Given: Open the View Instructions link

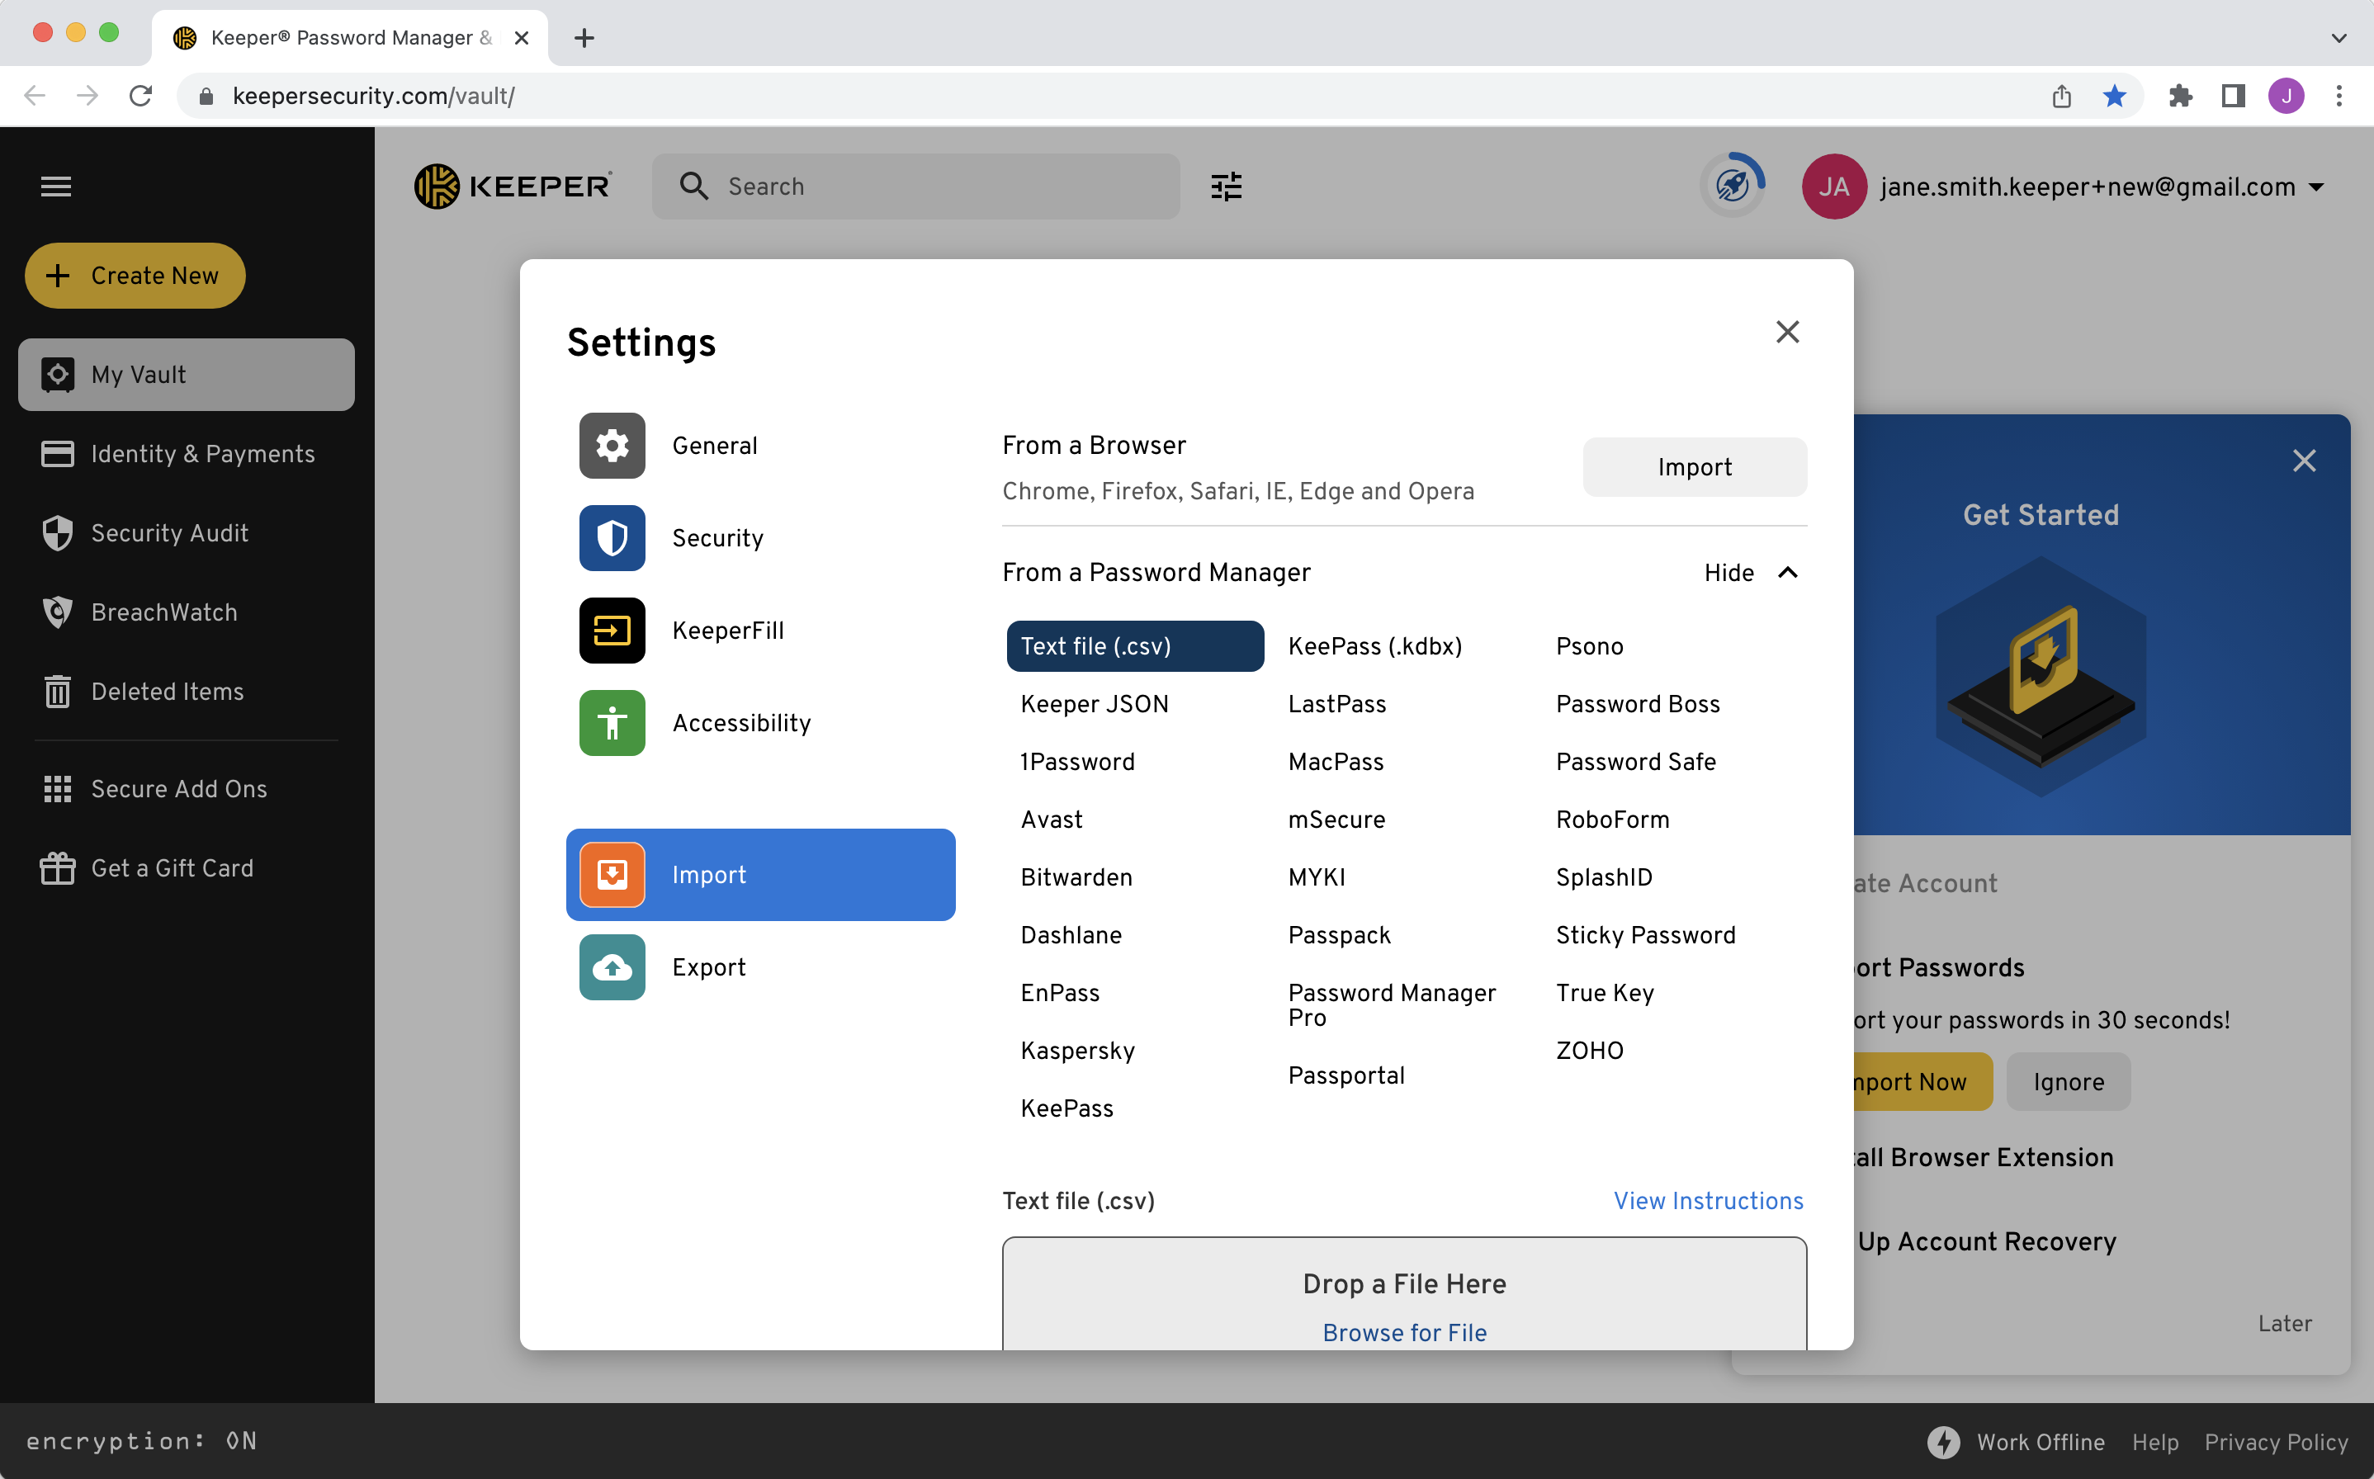Looking at the screenshot, I should (x=1708, y=1200).
